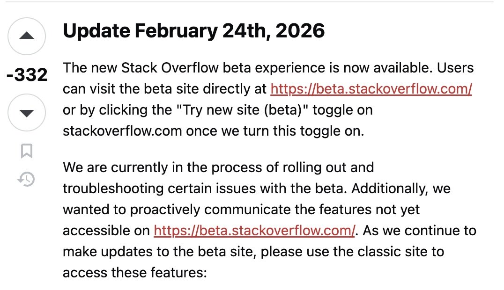Click the -332 vote score

click(x=27, y=75)
